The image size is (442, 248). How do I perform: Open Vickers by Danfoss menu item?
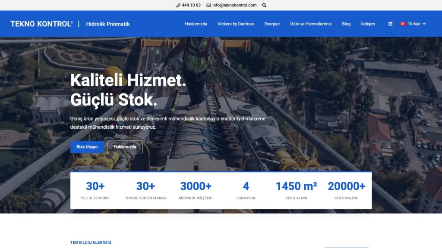click(x=236, y=24)
